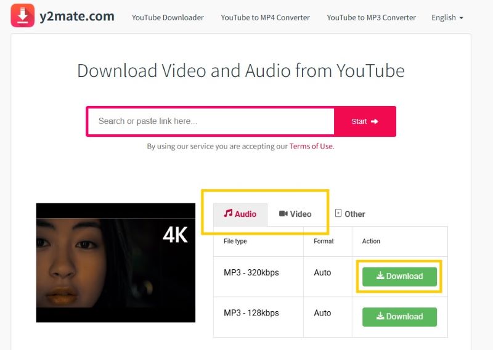Click the y2mate.com brand name
Image resolution: width=493 pixels, height=350 pixels.
[78, 16]
